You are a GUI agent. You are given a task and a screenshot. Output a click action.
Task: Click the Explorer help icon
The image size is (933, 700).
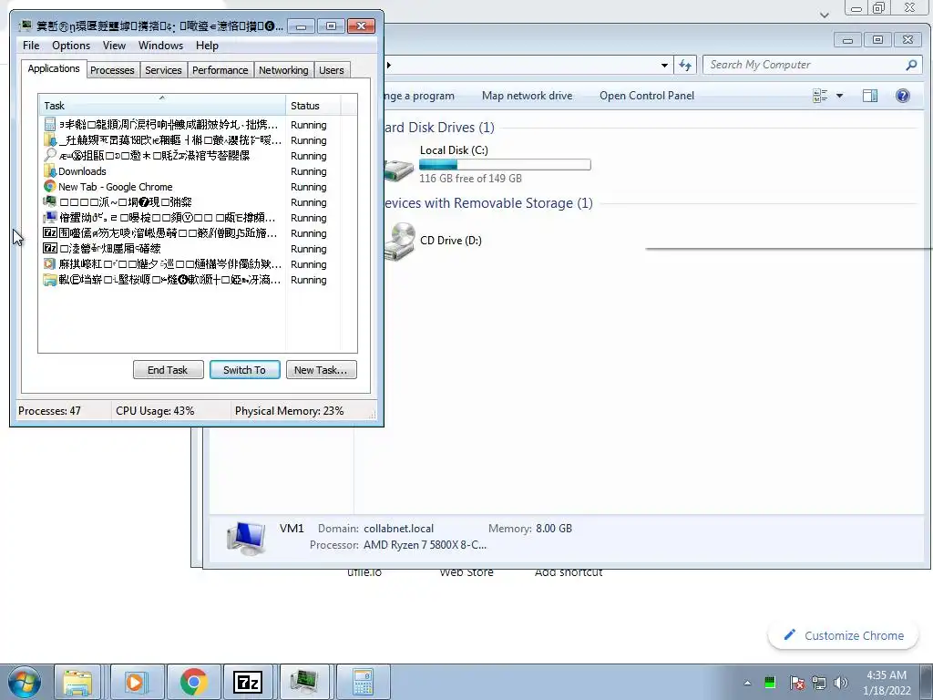coord(903,96)
